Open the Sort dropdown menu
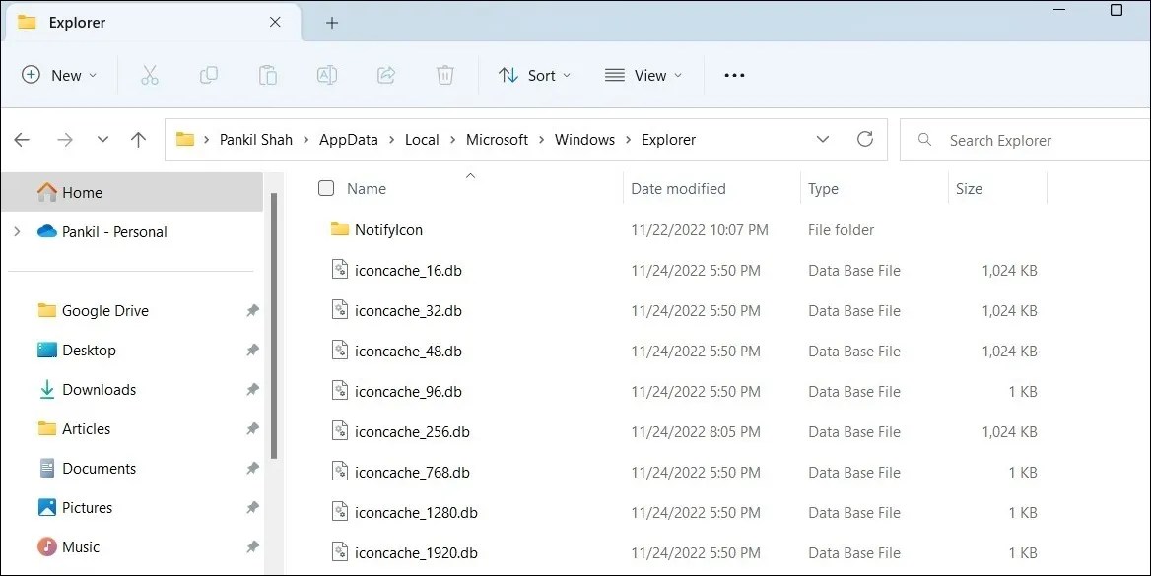Image resolution: width=1151 pixels, height=576 pixels. pyautogui.click(x=534, y=75)
